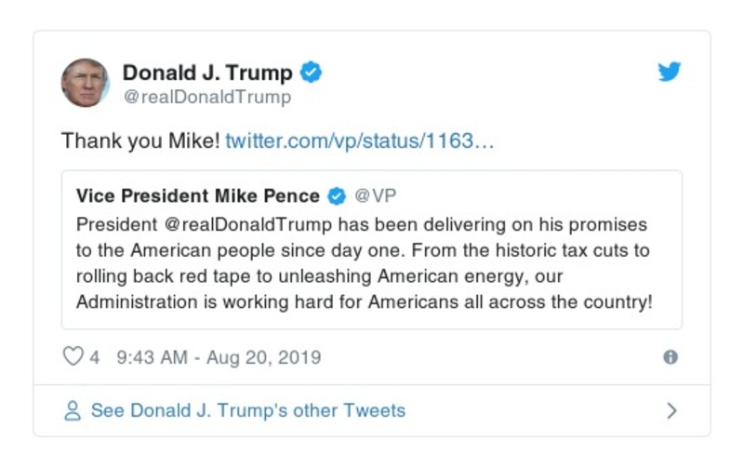Click the quoted tweet body text
This screenshot has height=467, width=744.
(x=363, y=264)
